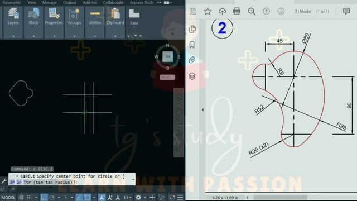Add a new layout tab with plus

13,189
